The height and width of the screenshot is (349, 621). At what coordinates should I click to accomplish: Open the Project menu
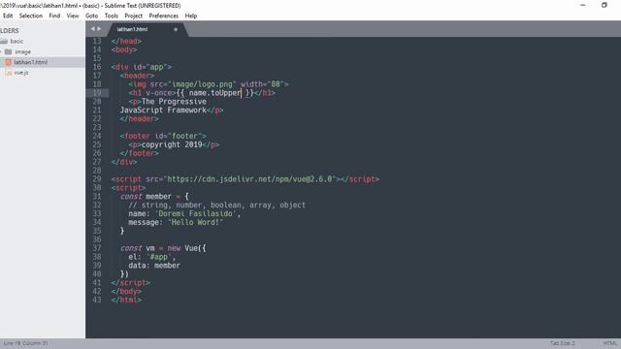pos(134,16)
